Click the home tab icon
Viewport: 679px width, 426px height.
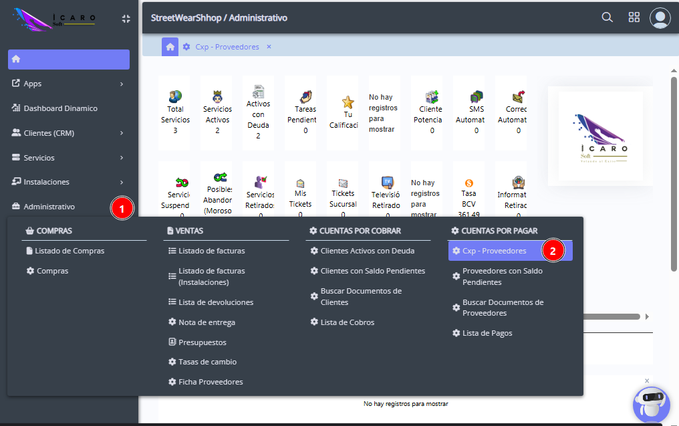[x=170, y=47]
